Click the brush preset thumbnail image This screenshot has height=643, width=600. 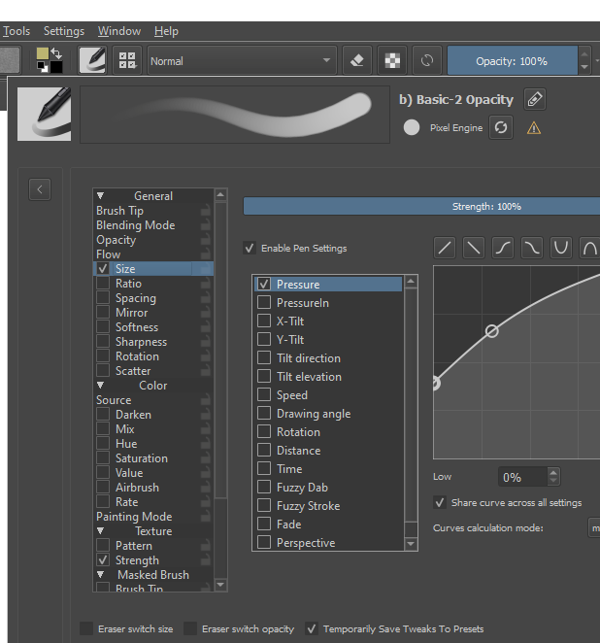45,114
